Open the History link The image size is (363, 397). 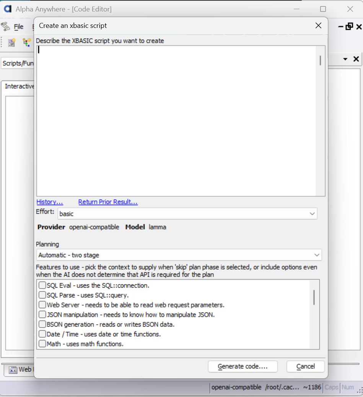point(50,202)
